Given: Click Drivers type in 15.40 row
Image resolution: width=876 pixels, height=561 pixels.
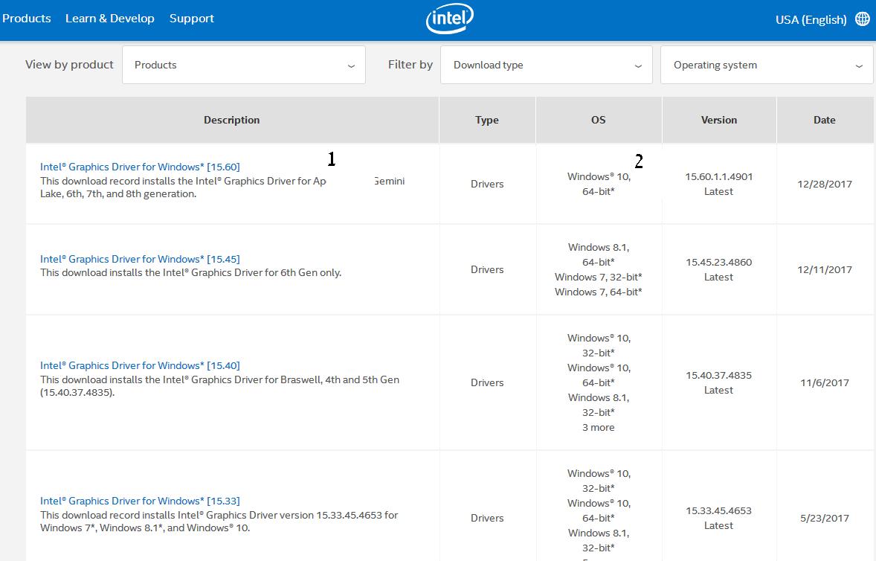Looking at the screenshot, I should [487, 382].
